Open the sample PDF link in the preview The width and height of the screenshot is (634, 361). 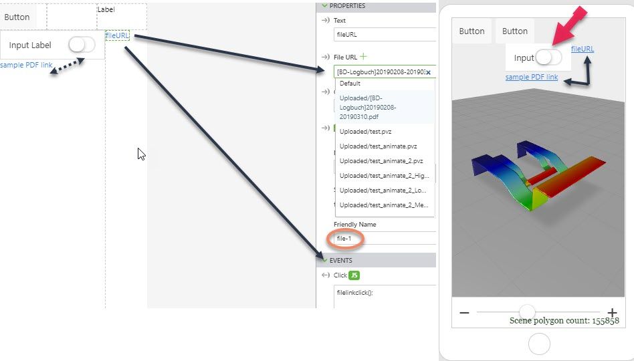click(531, 77)
